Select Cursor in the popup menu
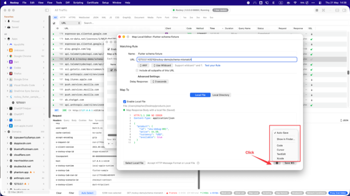The image size is (350, 196). tap(280, 150)
